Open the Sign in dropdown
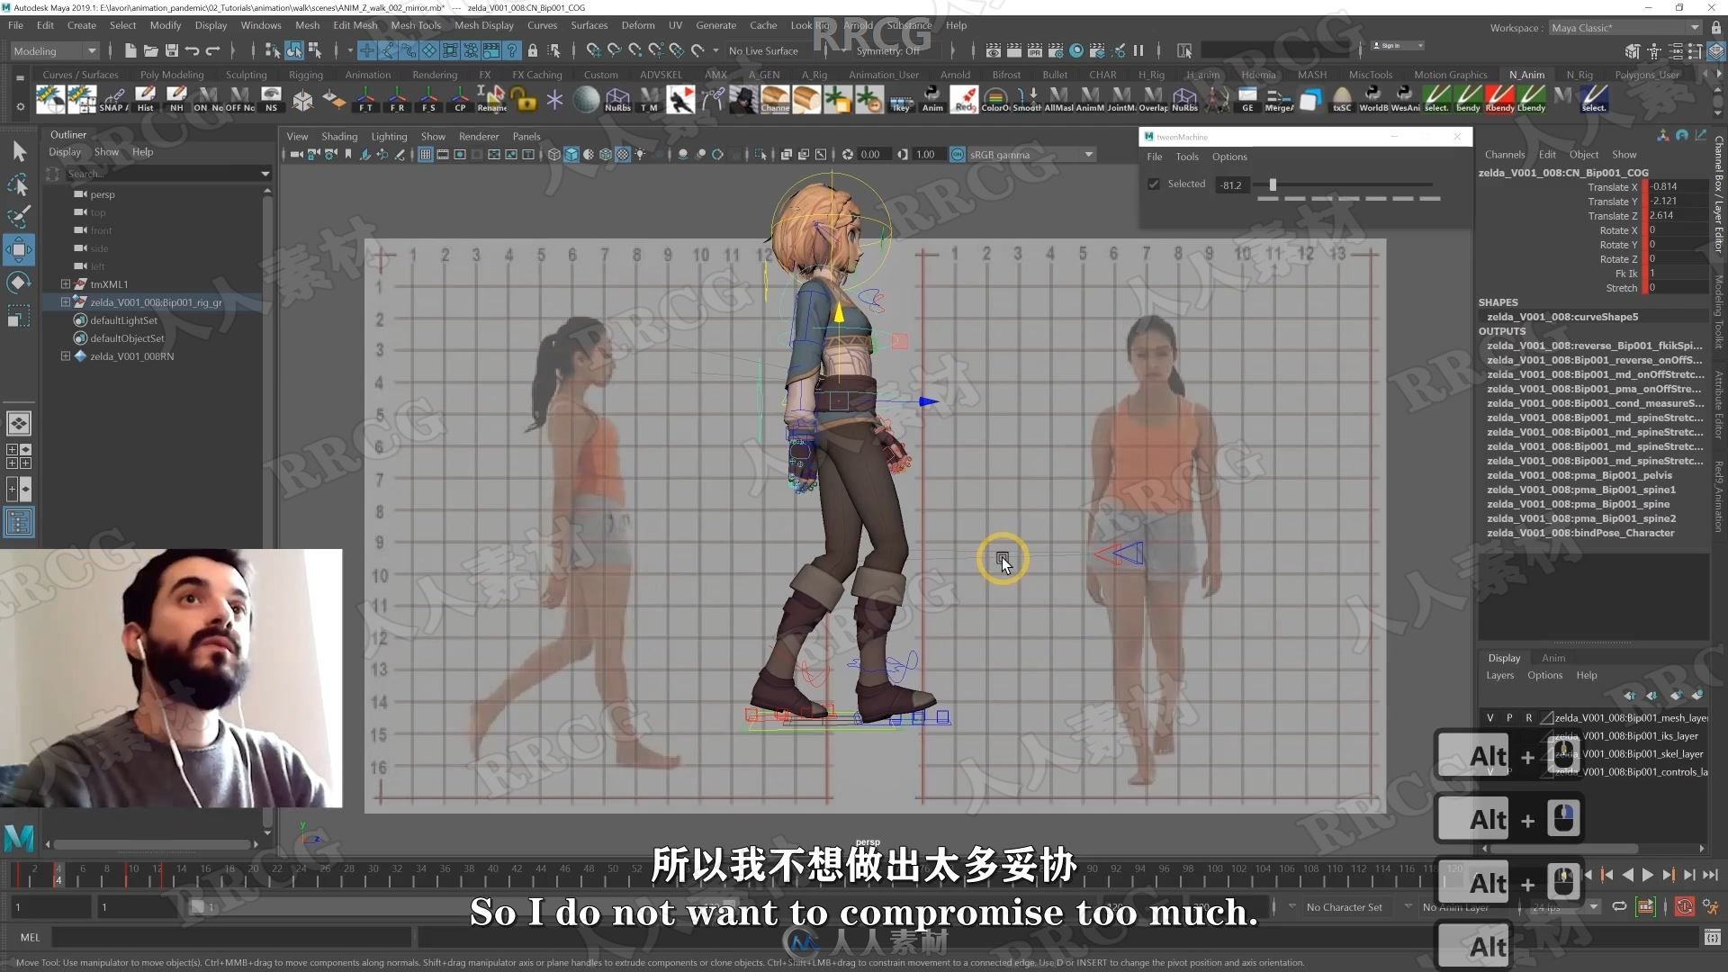 tap(1398, 45)
